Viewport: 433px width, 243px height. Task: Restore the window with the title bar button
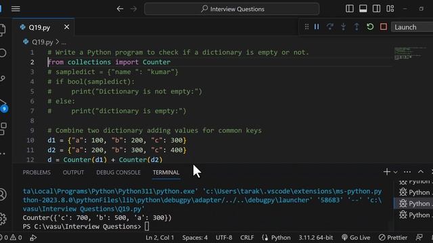click(x=421, y=9)
